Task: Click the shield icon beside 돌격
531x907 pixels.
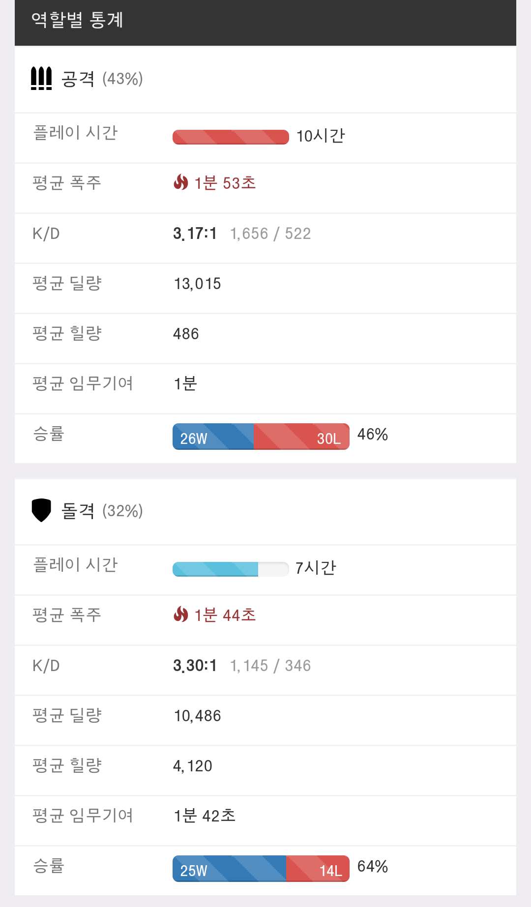Action: pyautogui.click(x=41, y=510)
